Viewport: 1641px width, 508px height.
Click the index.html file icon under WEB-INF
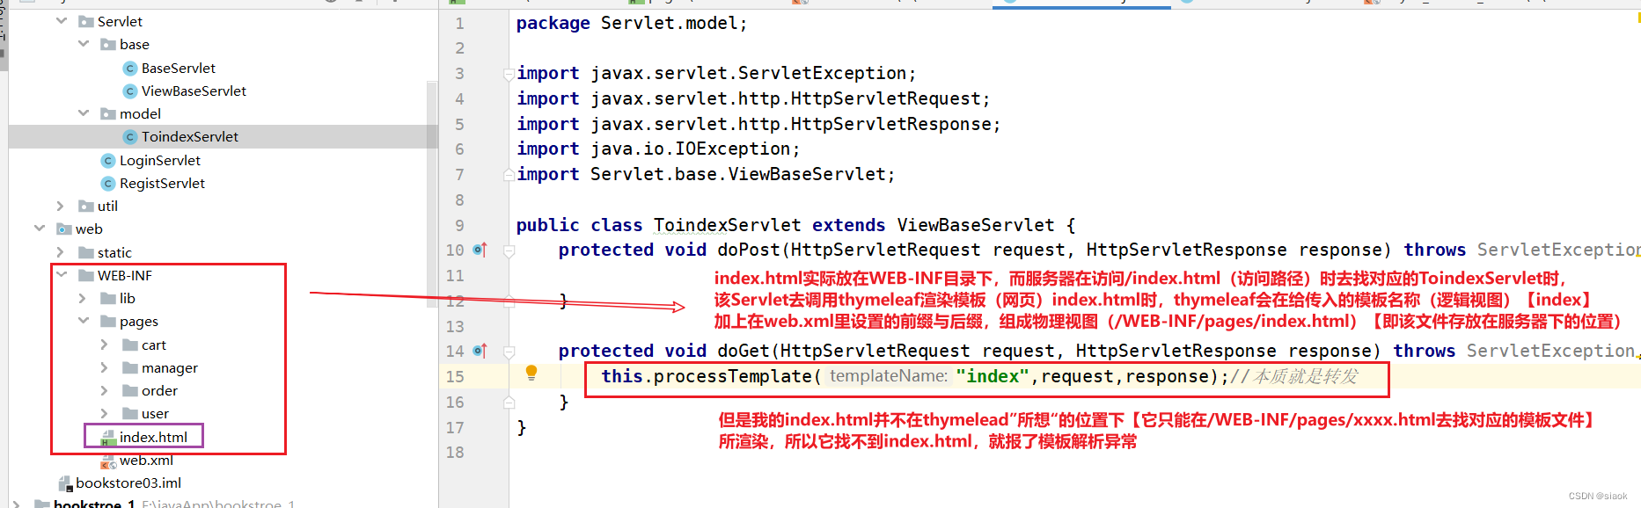[107, 437]
